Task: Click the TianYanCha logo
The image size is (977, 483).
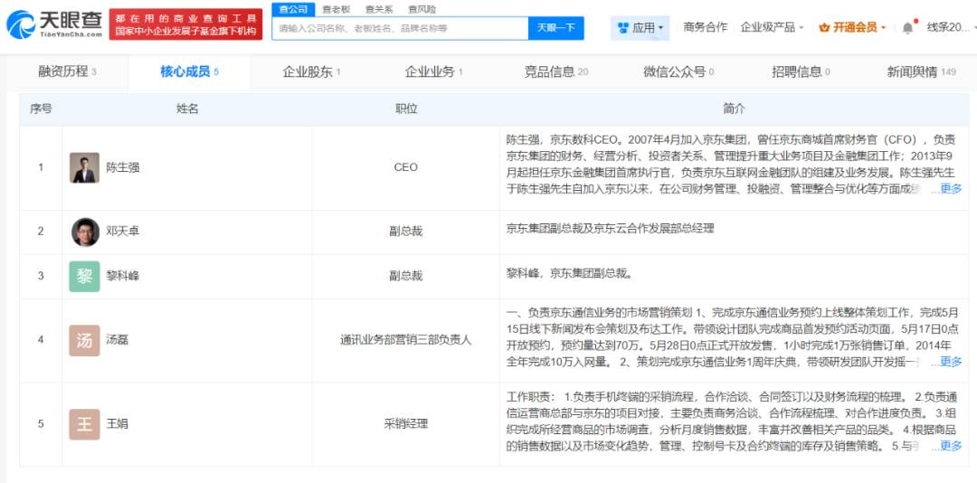Action: [54, 24]
